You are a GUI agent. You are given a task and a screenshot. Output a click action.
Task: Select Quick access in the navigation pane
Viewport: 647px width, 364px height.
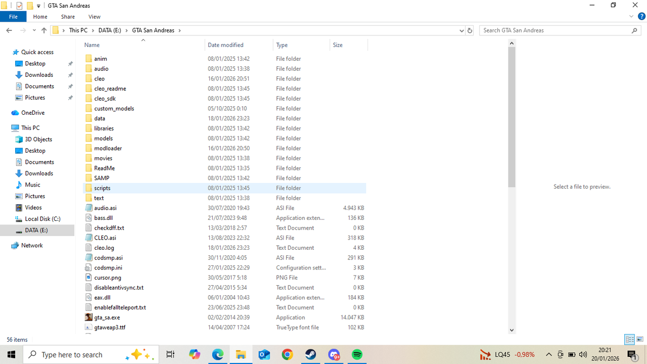[x=37, y=52]
